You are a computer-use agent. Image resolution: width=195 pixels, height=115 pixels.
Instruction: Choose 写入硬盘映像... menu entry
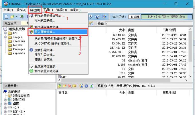[x=58, y=32]
